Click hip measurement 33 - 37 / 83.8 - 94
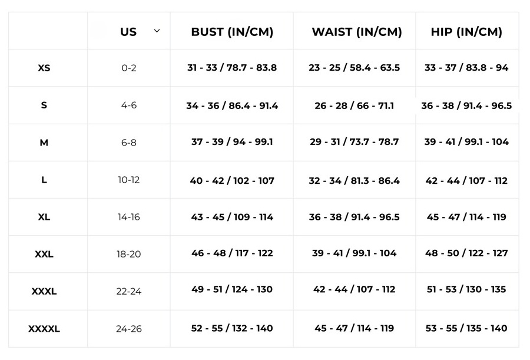The height and width of the screenshot is (360, 530). [x=466, y=68]
